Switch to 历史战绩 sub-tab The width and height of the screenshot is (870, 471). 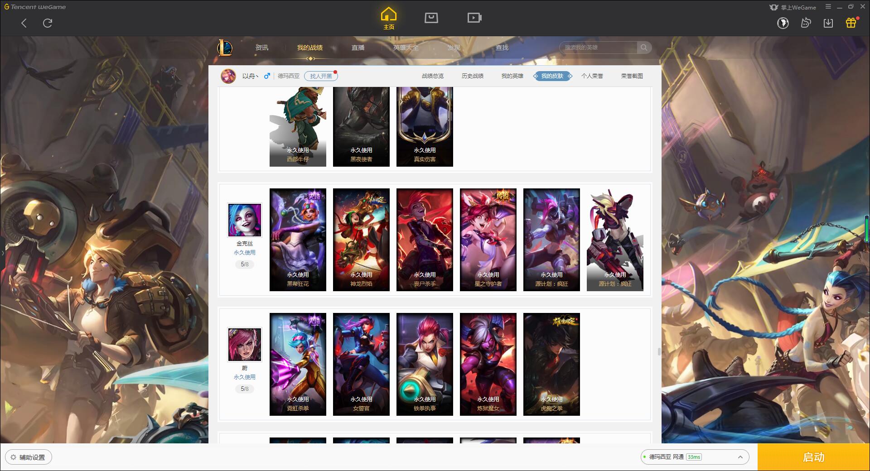pyautogui.click(x=473, y=76)
